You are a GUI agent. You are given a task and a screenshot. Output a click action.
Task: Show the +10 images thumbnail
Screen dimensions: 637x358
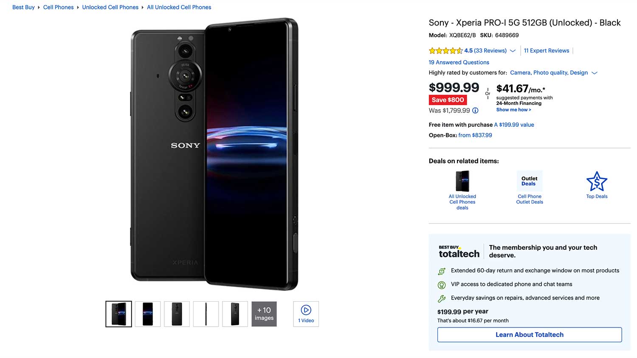[x=264, y=314]
